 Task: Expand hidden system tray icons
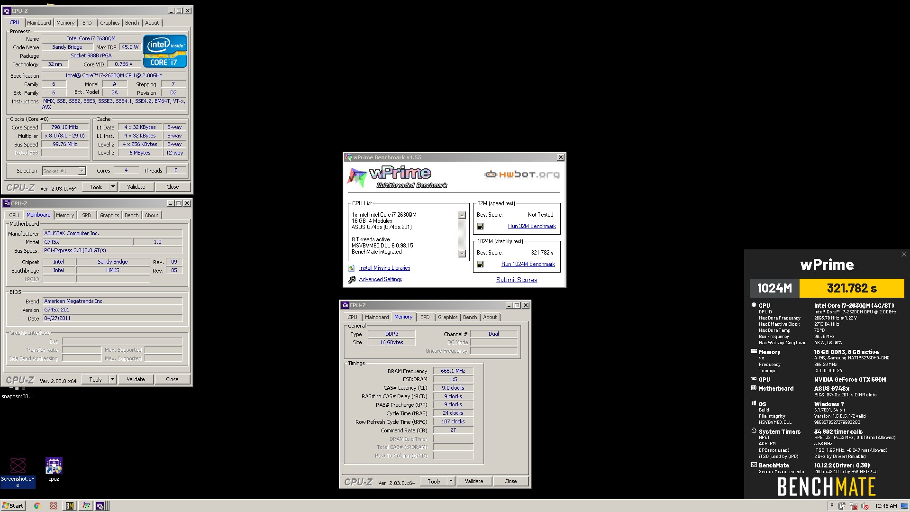point(832,506)
